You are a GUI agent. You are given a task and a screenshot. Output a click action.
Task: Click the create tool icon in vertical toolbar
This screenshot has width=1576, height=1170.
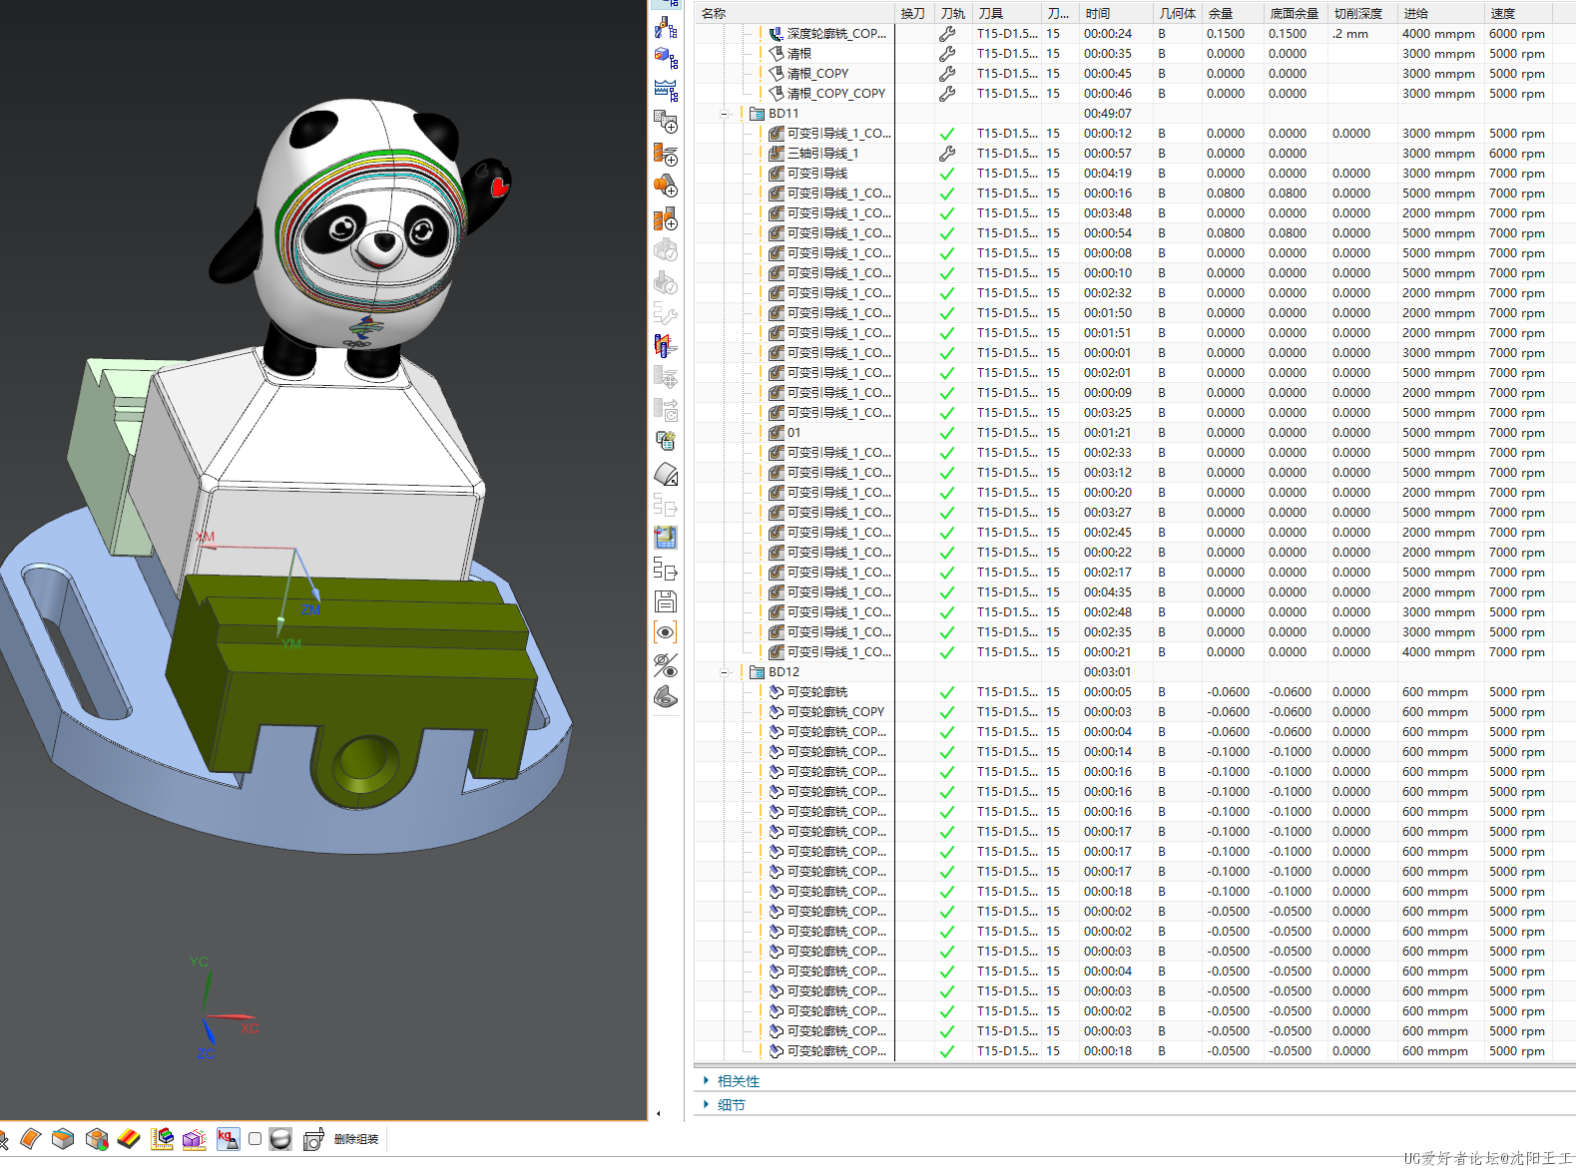(666, 28)
